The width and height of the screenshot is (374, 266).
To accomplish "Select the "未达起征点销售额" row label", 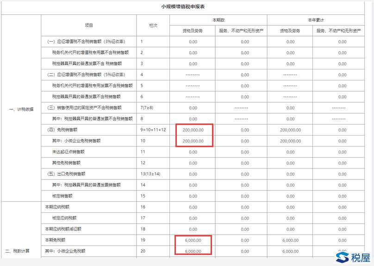I will [69, 152].
